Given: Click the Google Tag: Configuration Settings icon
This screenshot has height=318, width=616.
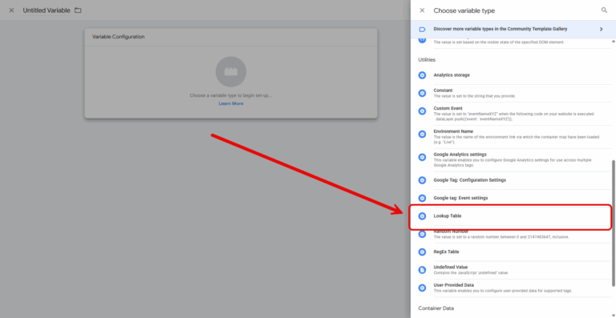Looking at the screenshot, I should pyautogui.click(x=422, y=180).
